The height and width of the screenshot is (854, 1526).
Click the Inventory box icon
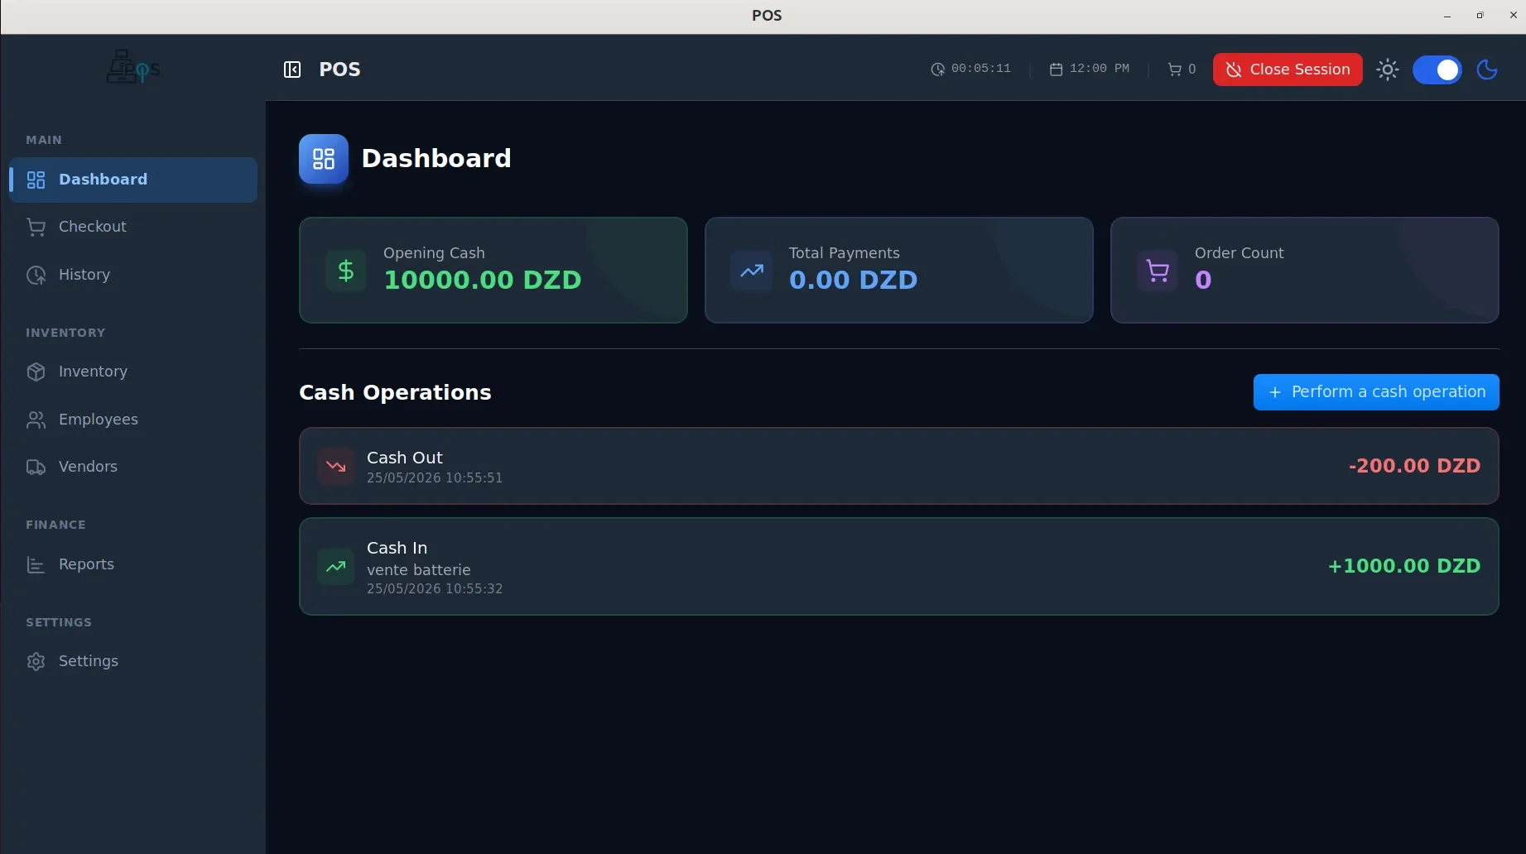pos(36,372)
